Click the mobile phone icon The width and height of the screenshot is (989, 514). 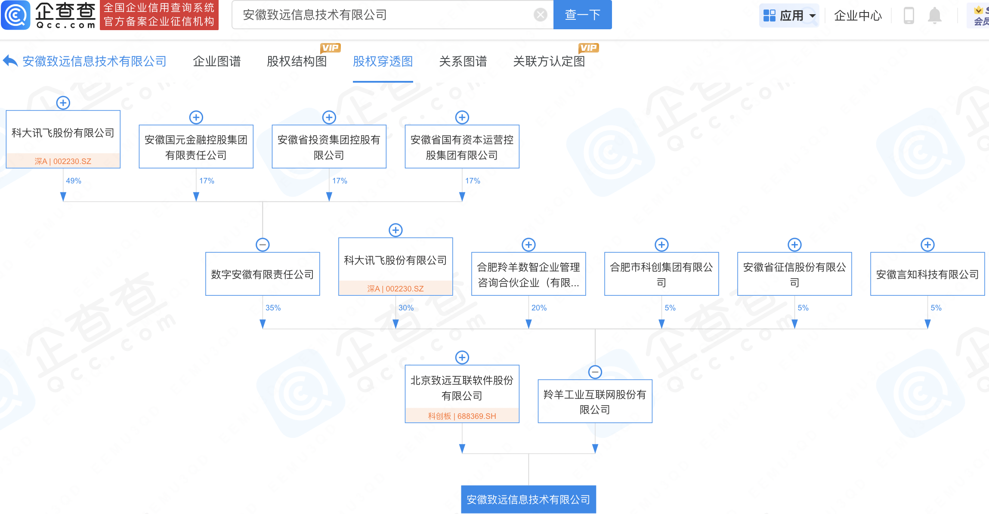[909, 15]
